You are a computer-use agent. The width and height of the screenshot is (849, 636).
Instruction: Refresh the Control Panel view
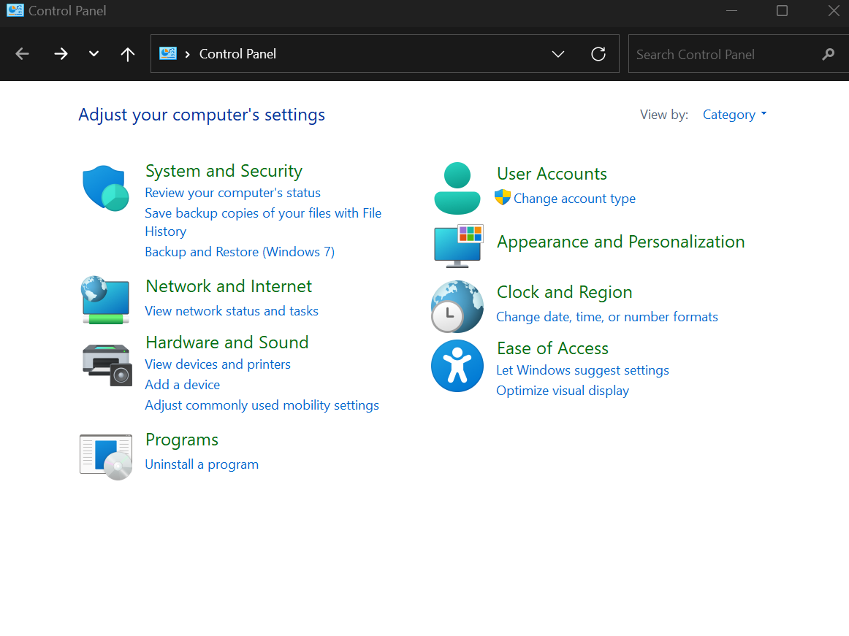coord(598,54)
